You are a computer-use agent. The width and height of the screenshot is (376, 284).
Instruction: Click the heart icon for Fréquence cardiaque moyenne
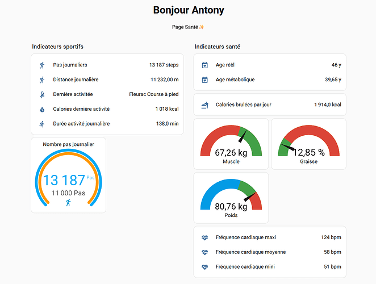[x=204, y=252]
